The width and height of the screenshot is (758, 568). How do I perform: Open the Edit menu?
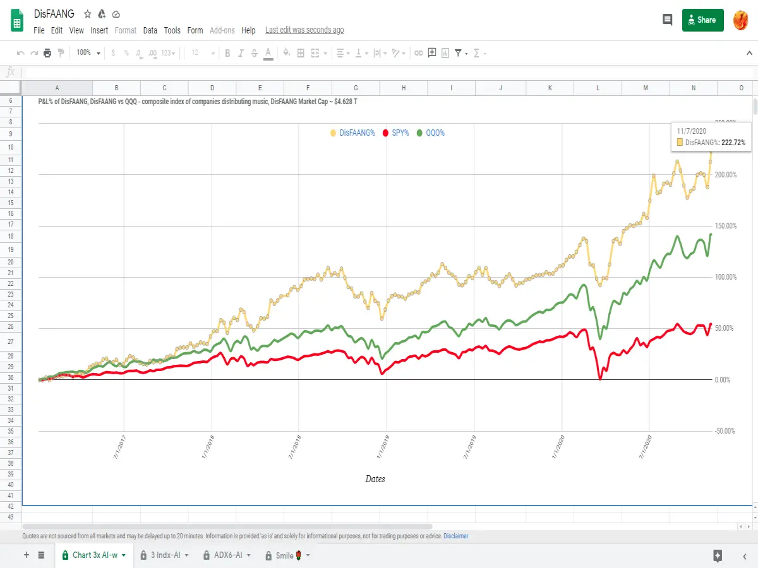[x=57, y=30]
